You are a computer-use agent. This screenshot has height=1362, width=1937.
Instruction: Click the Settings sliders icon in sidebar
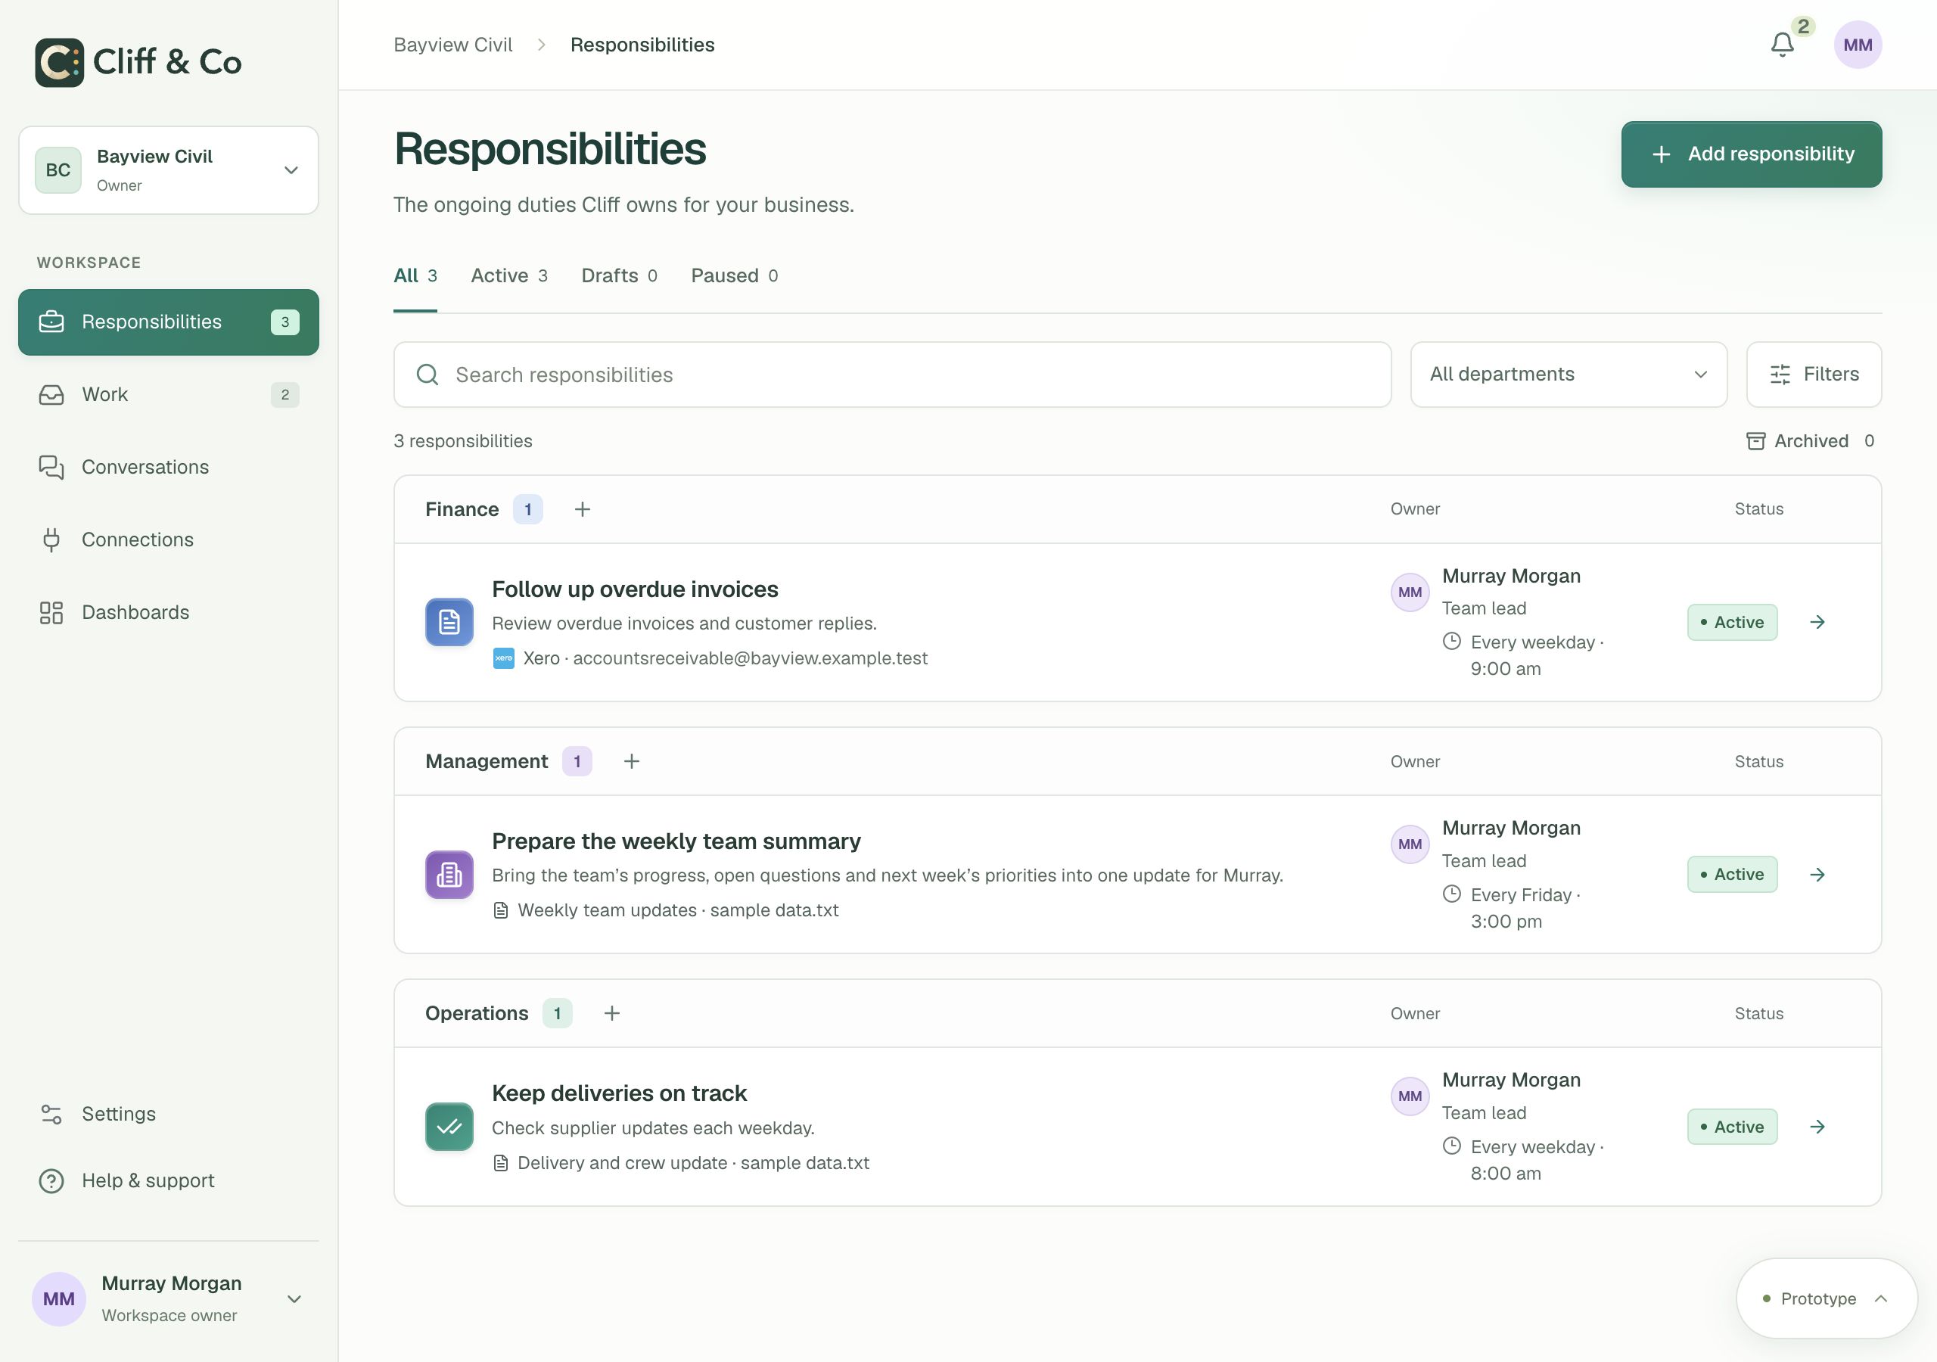click(x=51, y=1114)
